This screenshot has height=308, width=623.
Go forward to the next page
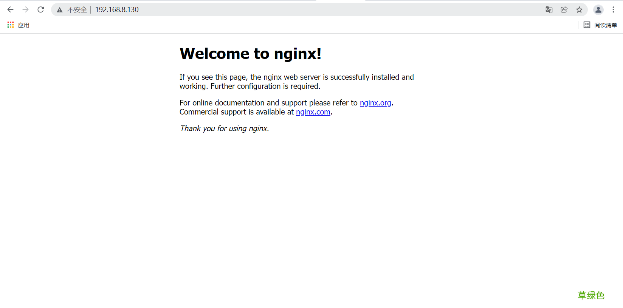click(x=26, y=9)
